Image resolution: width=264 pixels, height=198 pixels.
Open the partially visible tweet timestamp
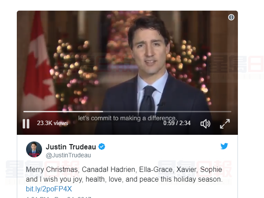click(58, 197)
